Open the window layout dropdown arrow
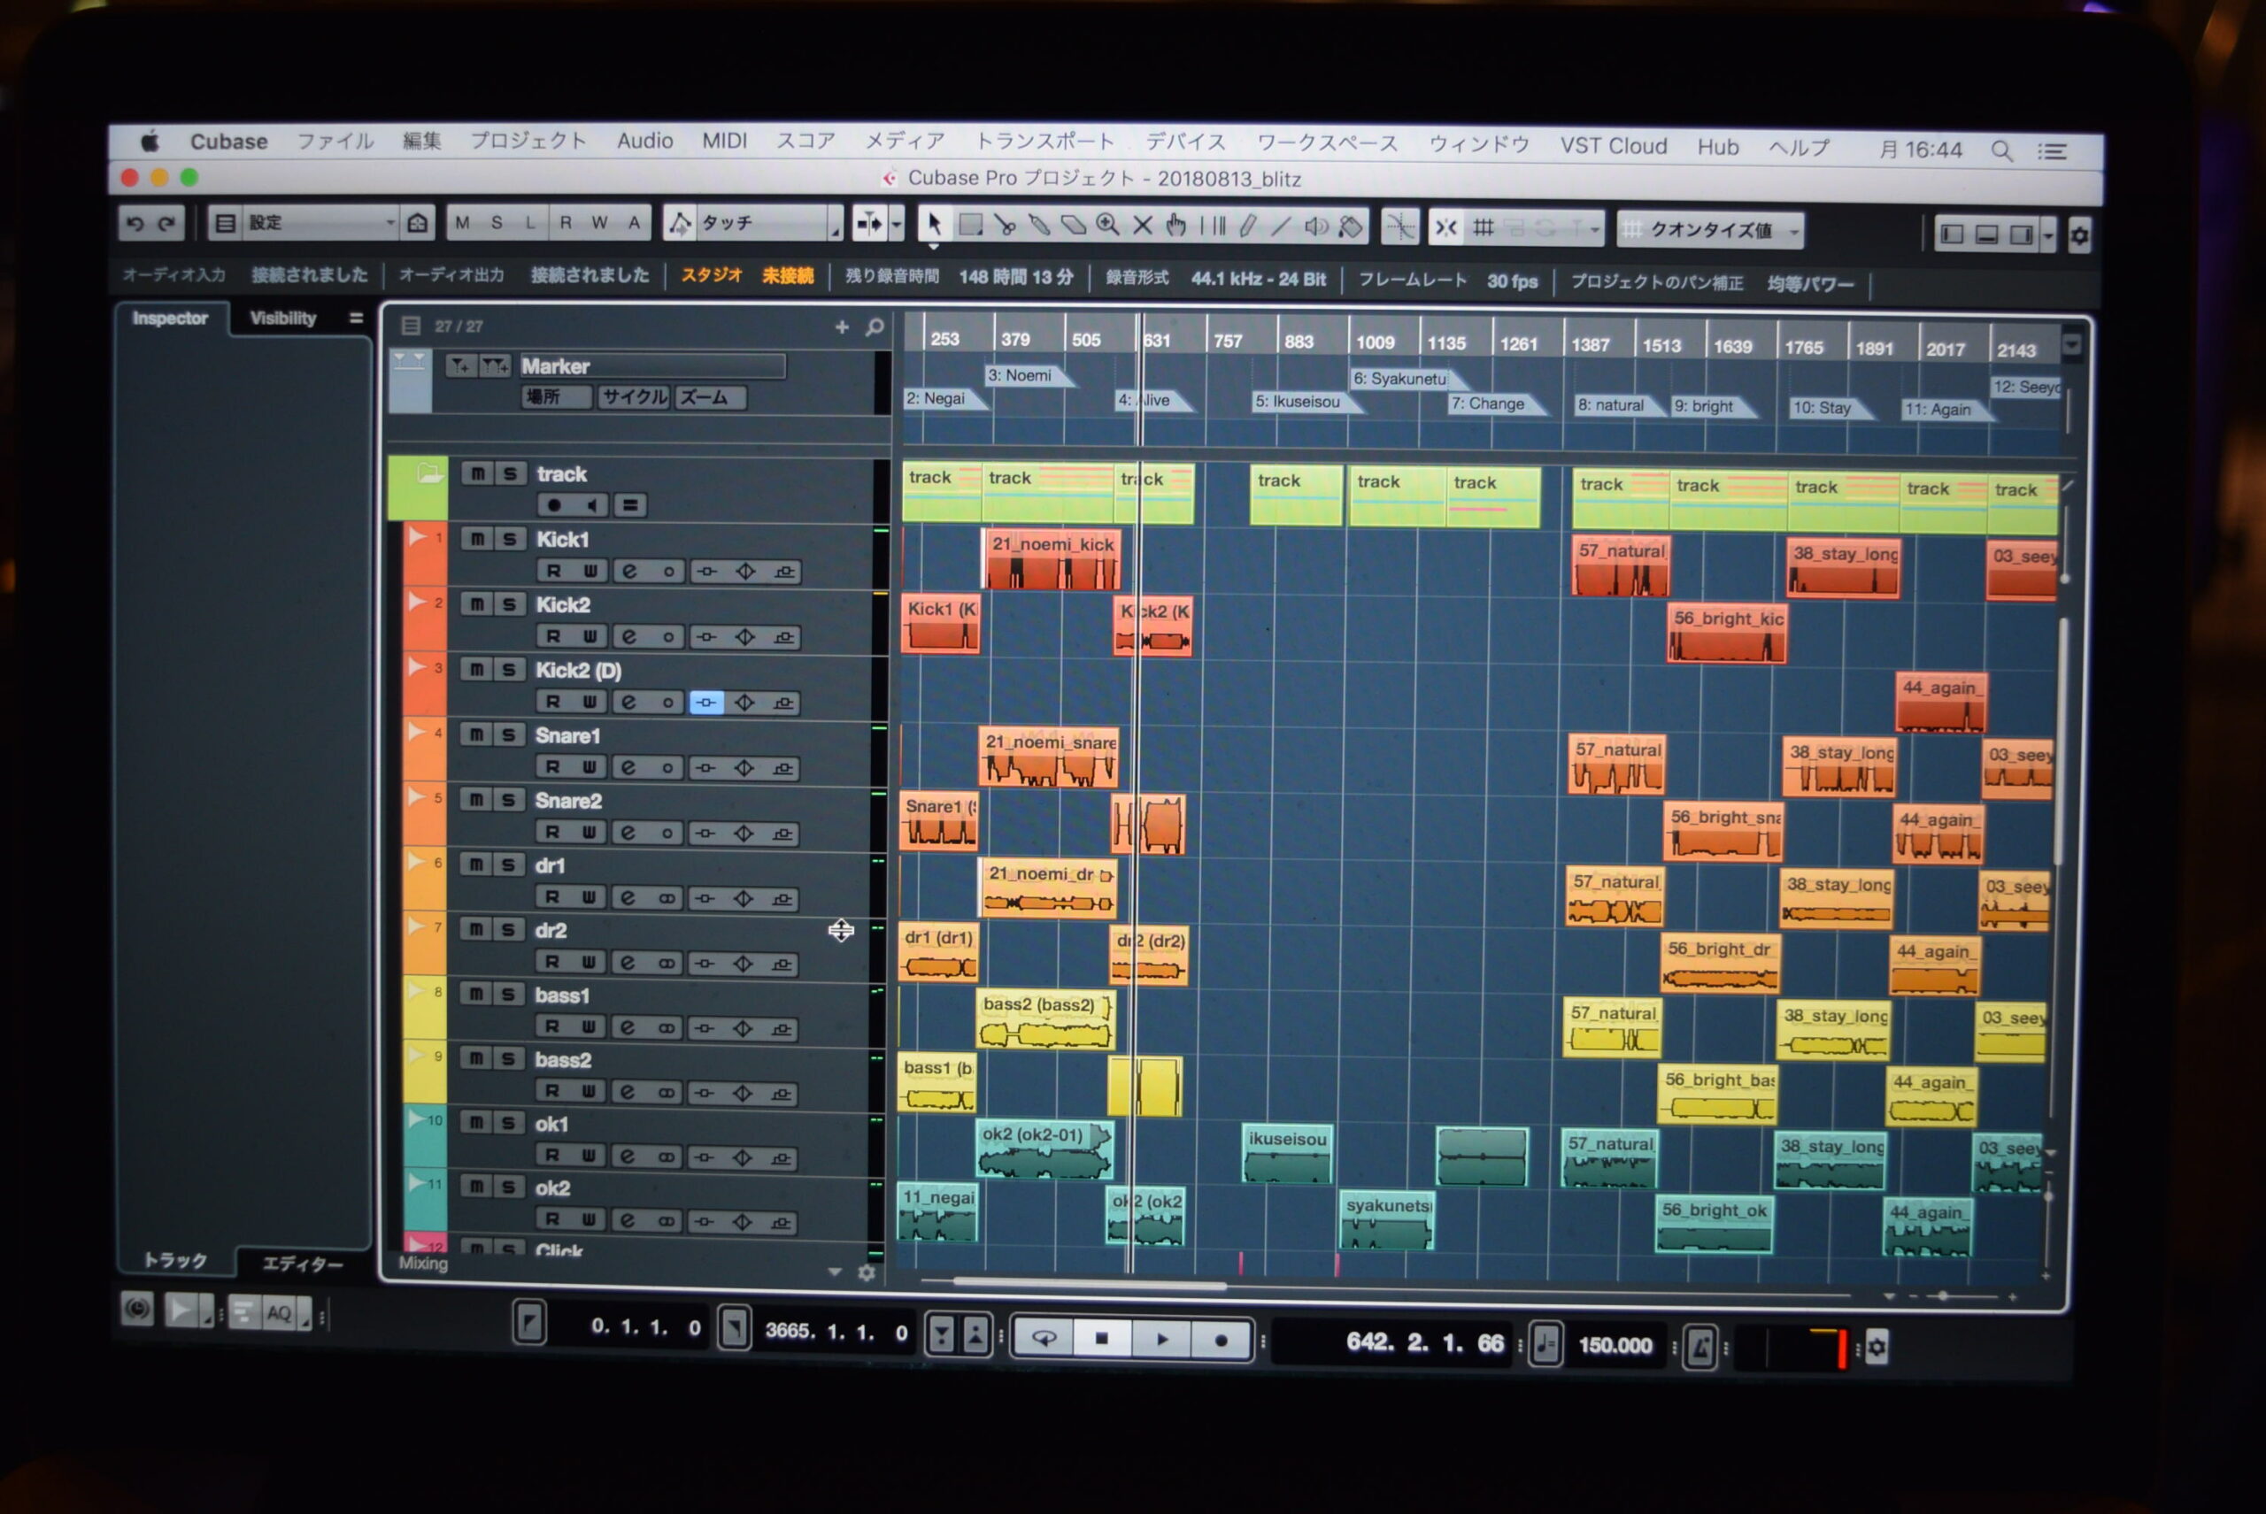Screen dimensions: 2266x1514 pos(2047,235)
